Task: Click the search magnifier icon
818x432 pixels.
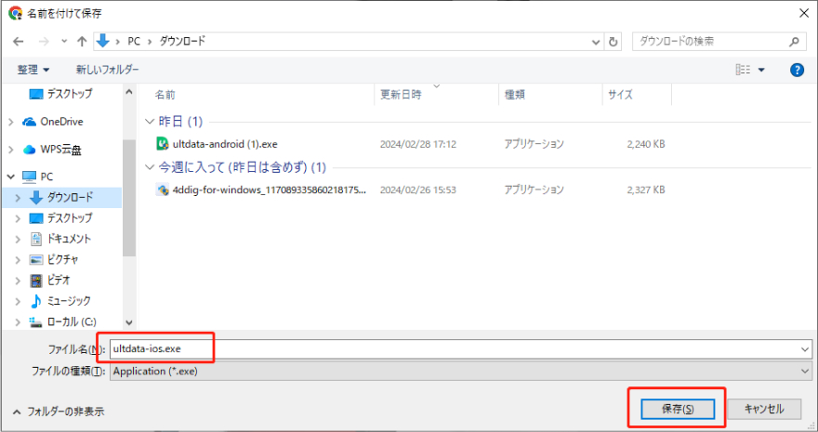Action: coord(795,42)
